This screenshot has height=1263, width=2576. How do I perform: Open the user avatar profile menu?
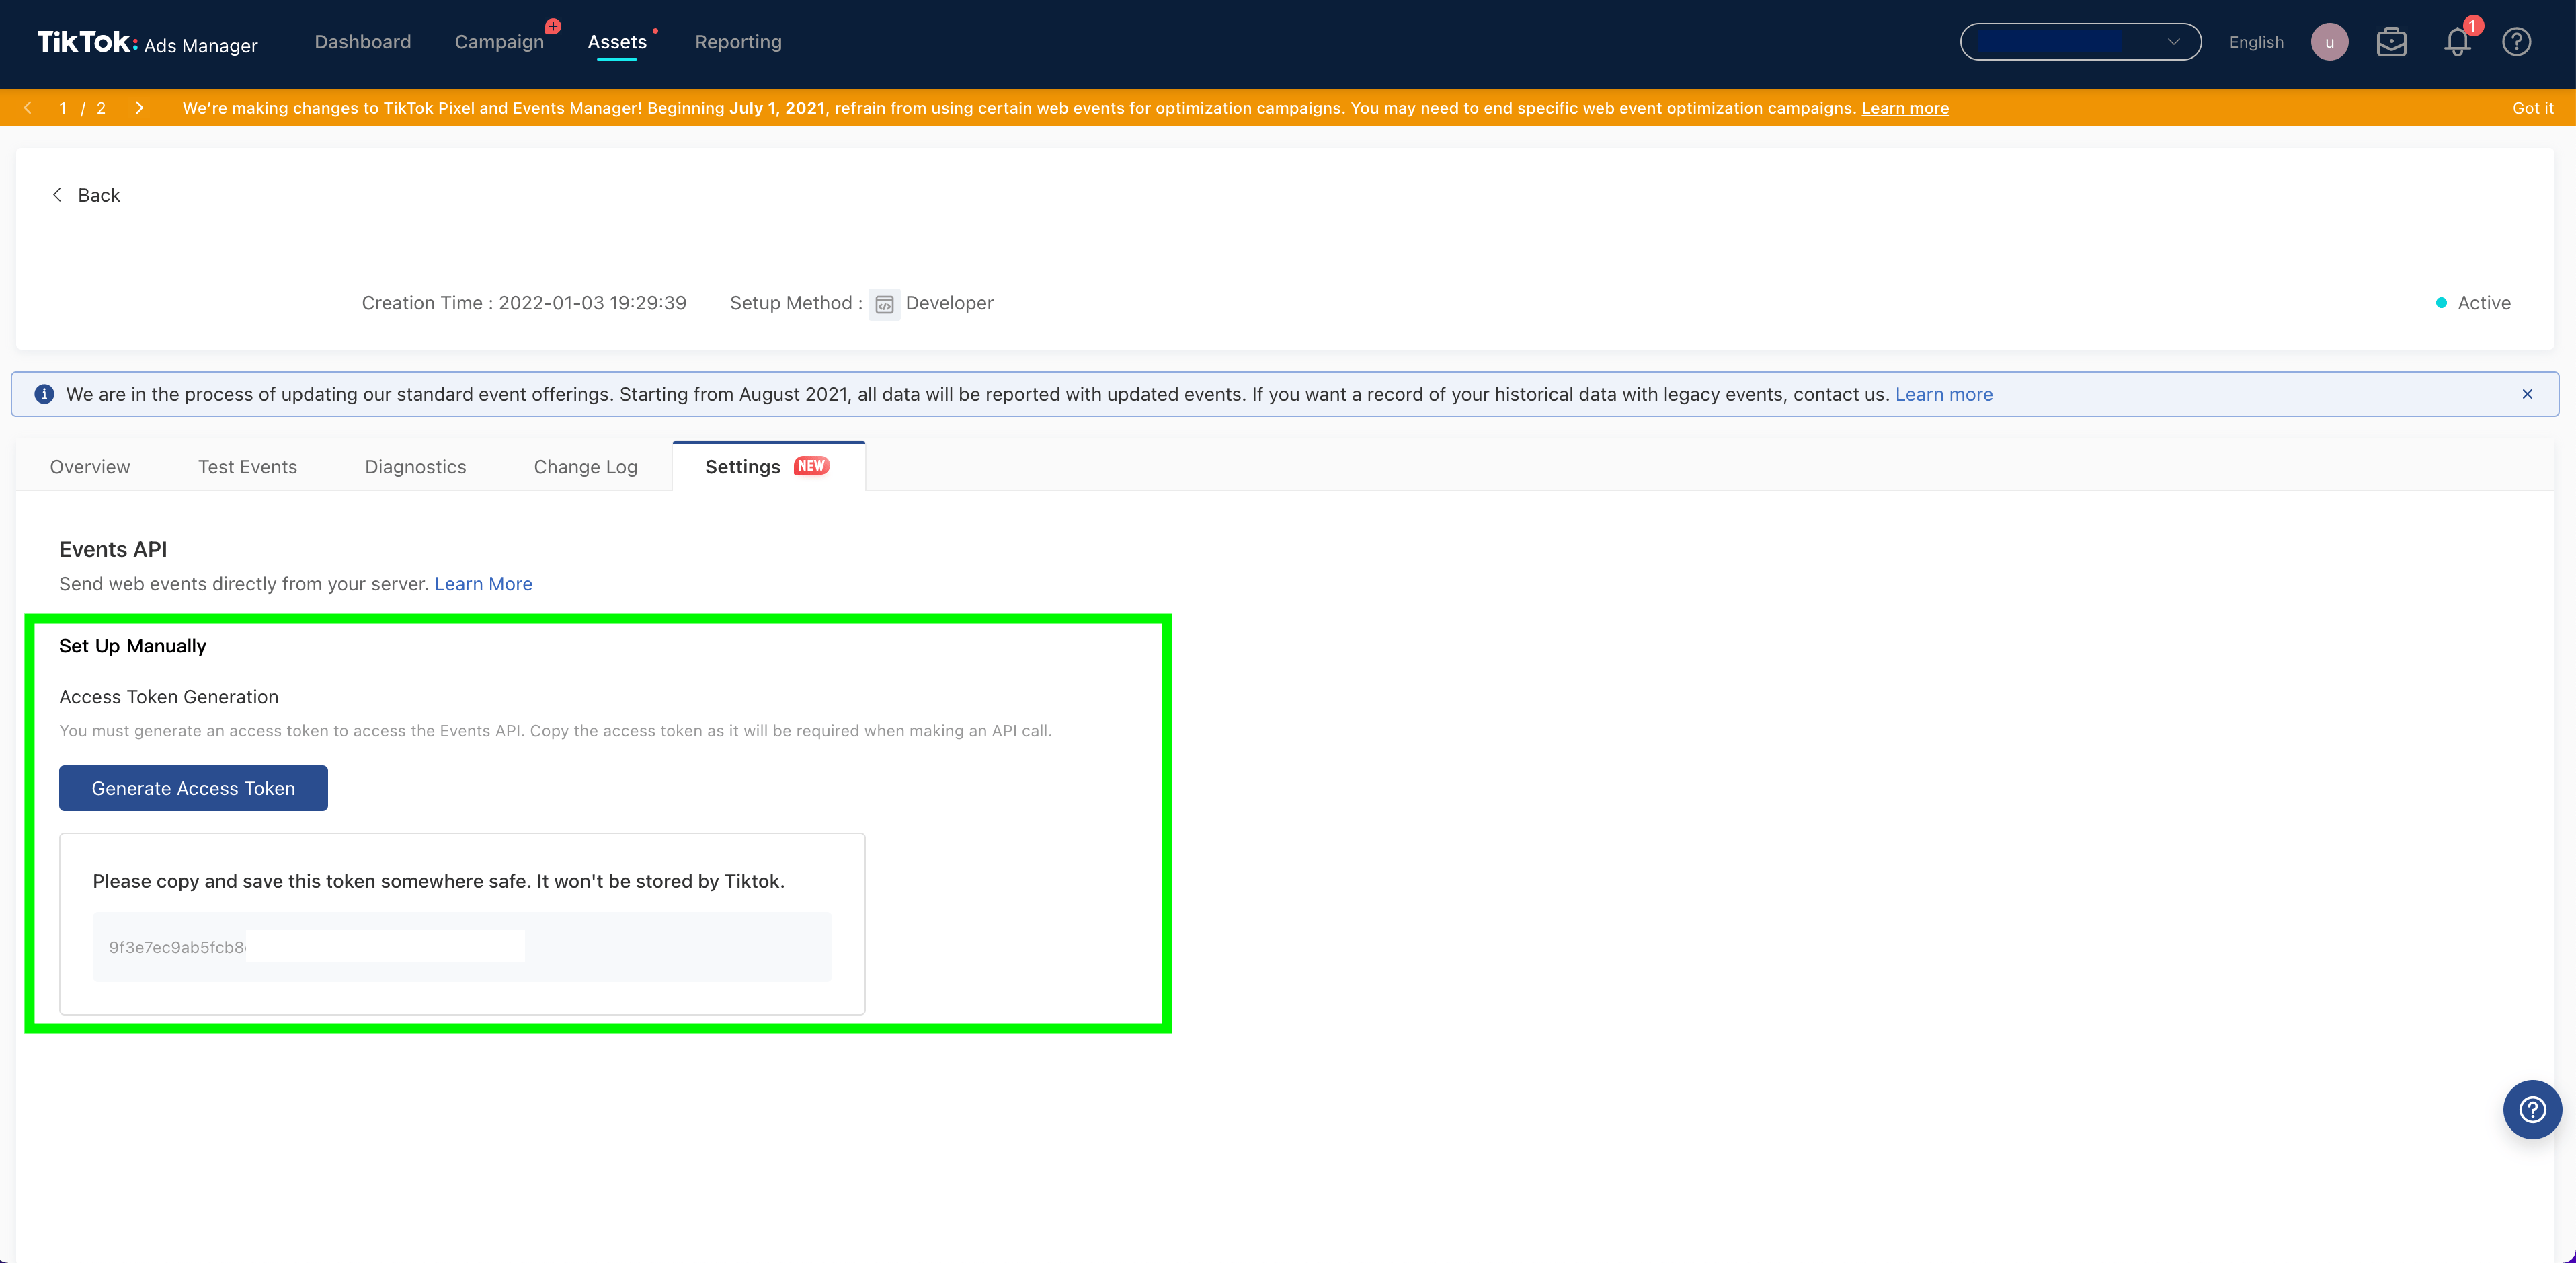pyautogui.click(x=2329, y=42)
